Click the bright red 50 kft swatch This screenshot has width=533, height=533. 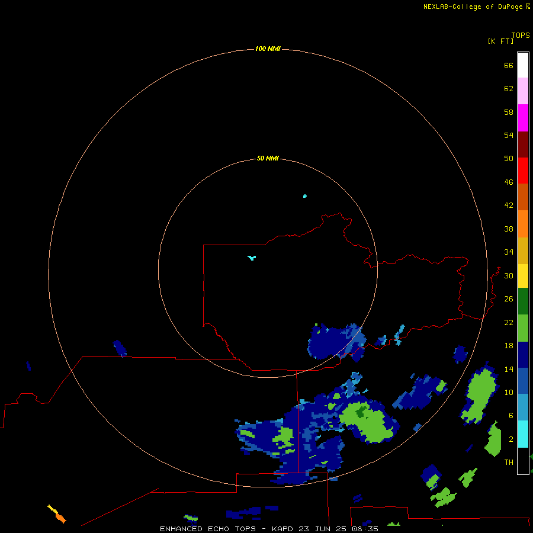point(523,171)
